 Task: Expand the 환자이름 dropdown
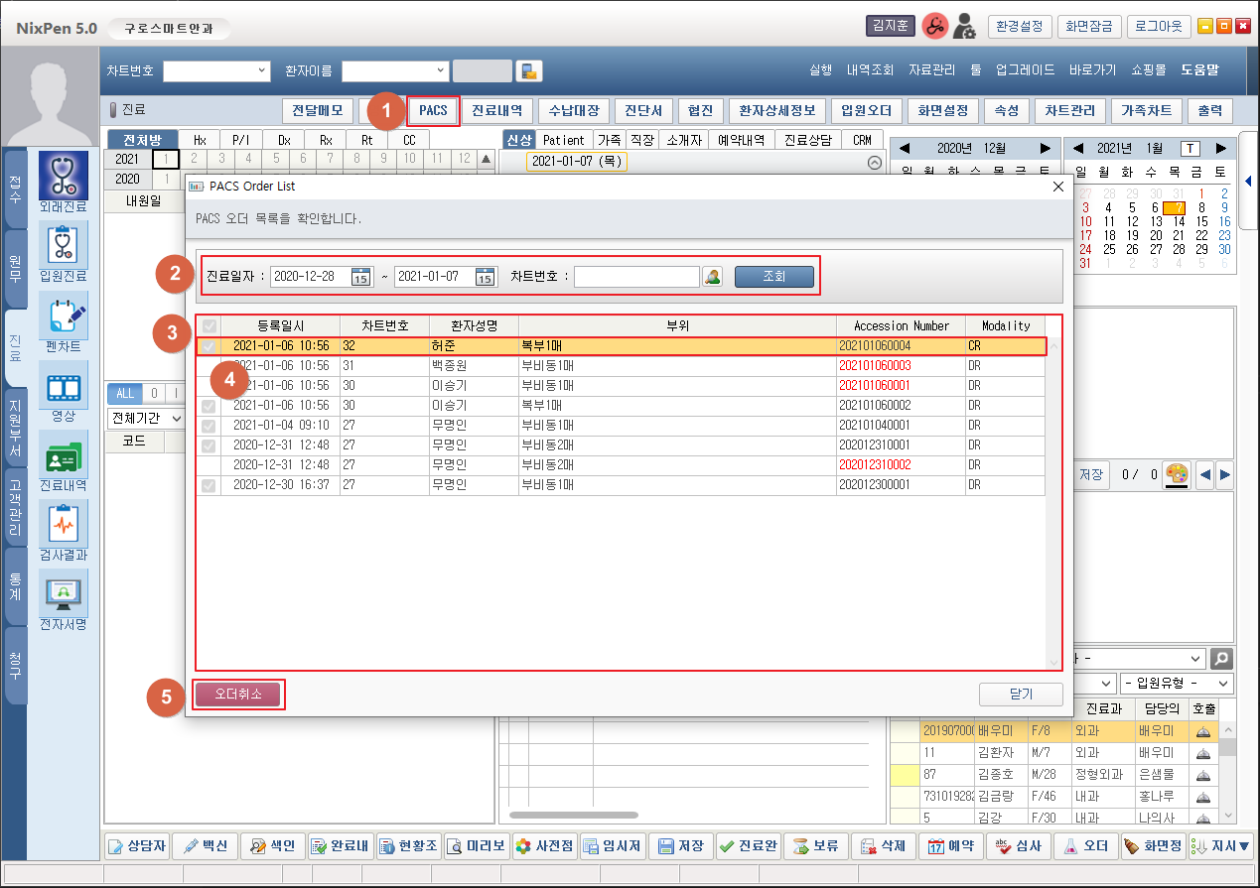(x=441, y=70)
